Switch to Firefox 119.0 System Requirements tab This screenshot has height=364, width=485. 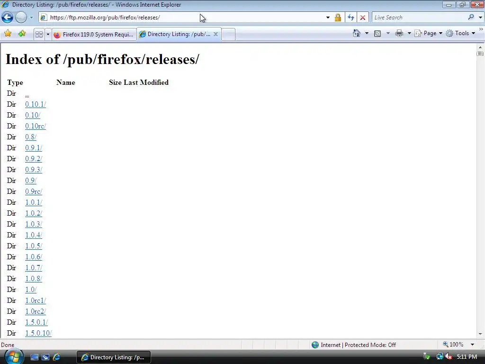click(94, 34)
